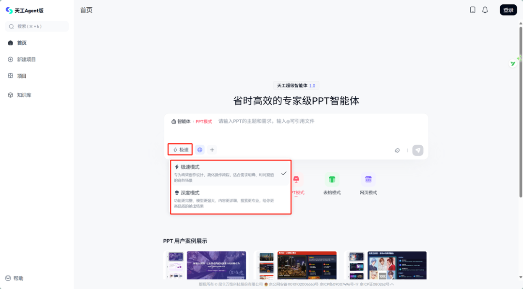Click the send paper plane button
The image size is (523, 289).
tap(417, 151)
